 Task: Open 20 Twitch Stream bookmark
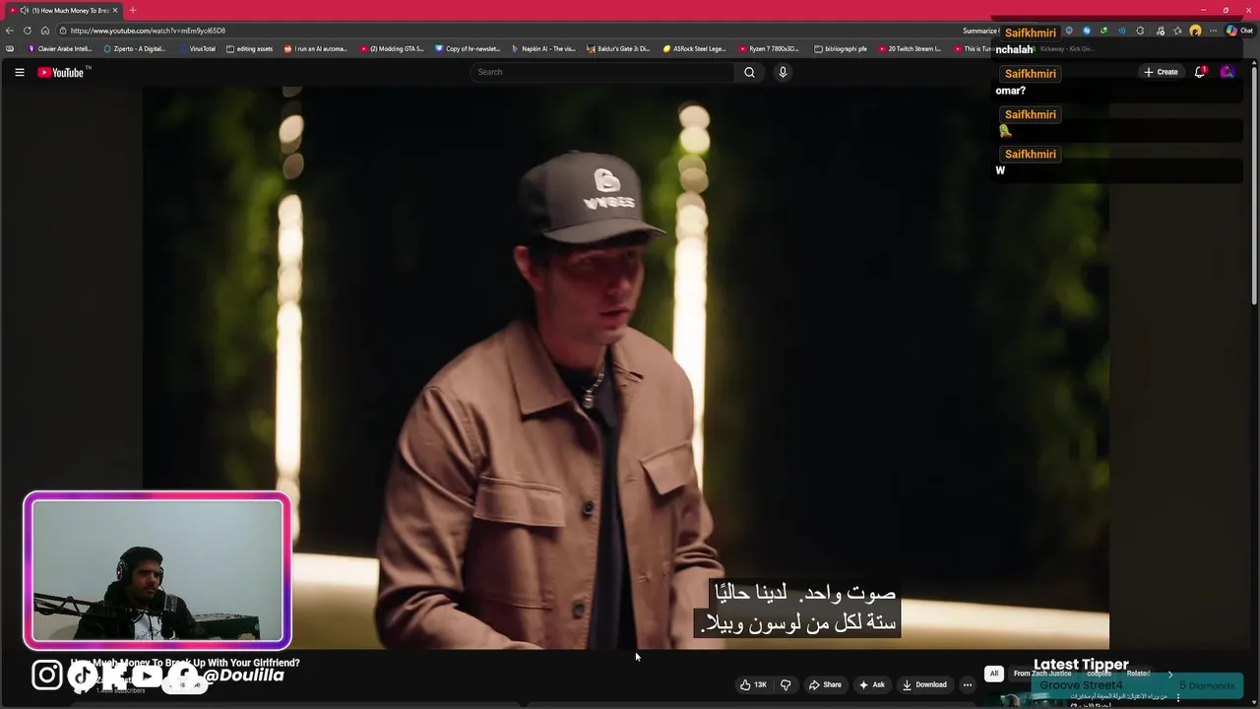click(x=910, y=48)
